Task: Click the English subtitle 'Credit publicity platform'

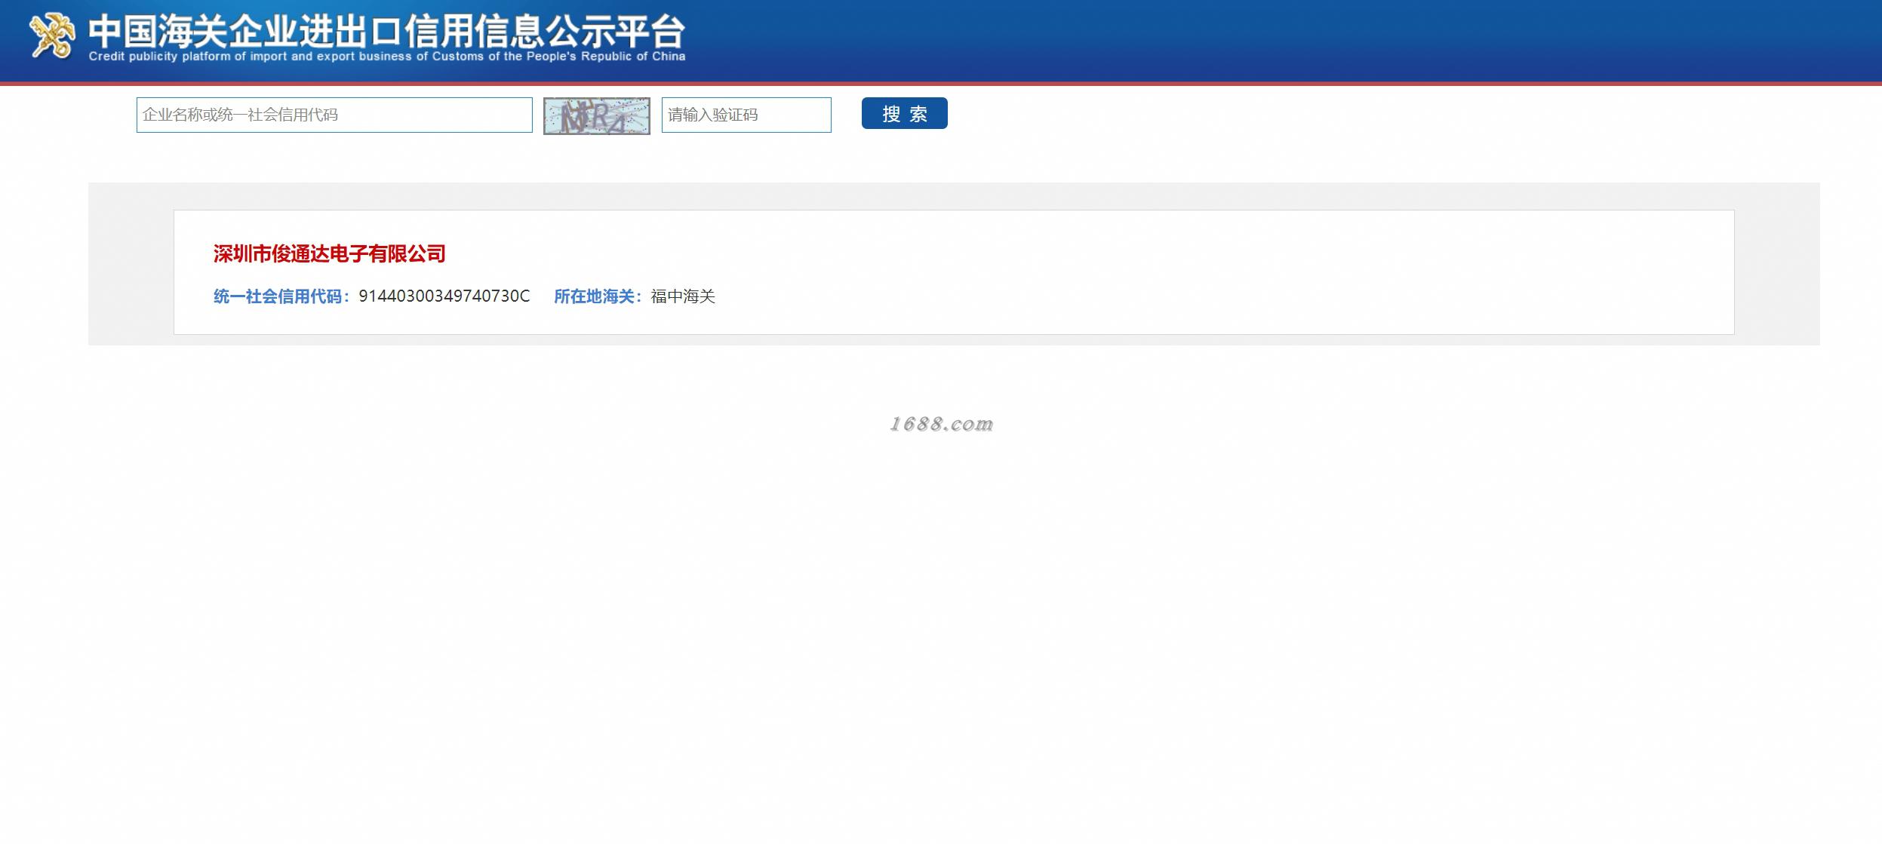Action: (386, 57)
